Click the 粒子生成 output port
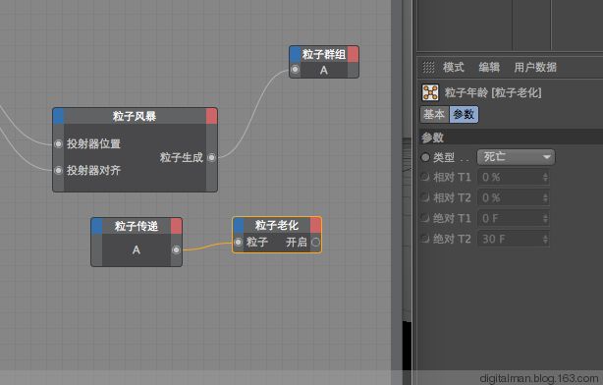The width and height of the screenshot is (603, 385). [x=211, y=157]
